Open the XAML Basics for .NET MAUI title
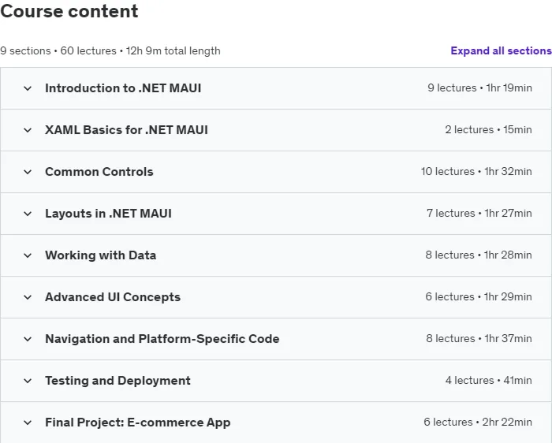Image resolution: width=552 pixels, height=443 pixels. point(126,130)
